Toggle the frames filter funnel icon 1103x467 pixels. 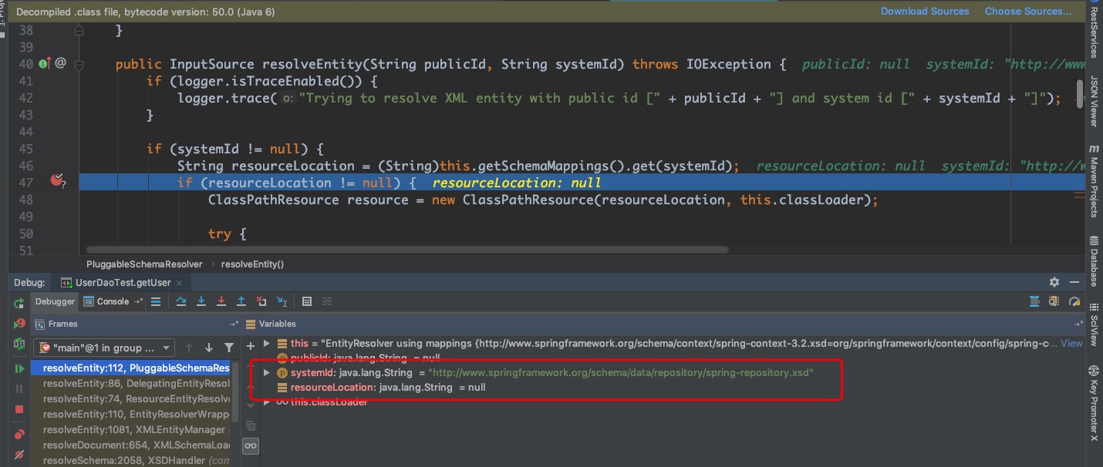point(229,348)
